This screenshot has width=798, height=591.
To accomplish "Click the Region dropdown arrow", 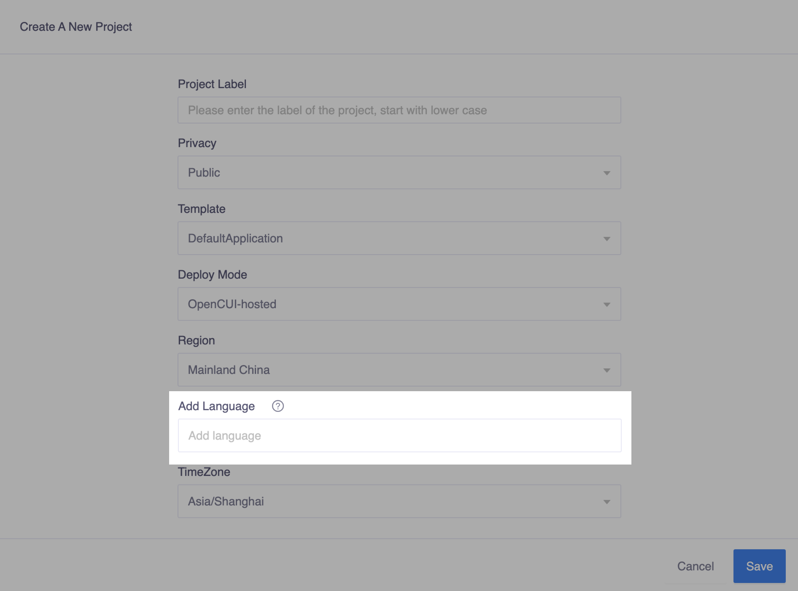I will tap(607, 370).
